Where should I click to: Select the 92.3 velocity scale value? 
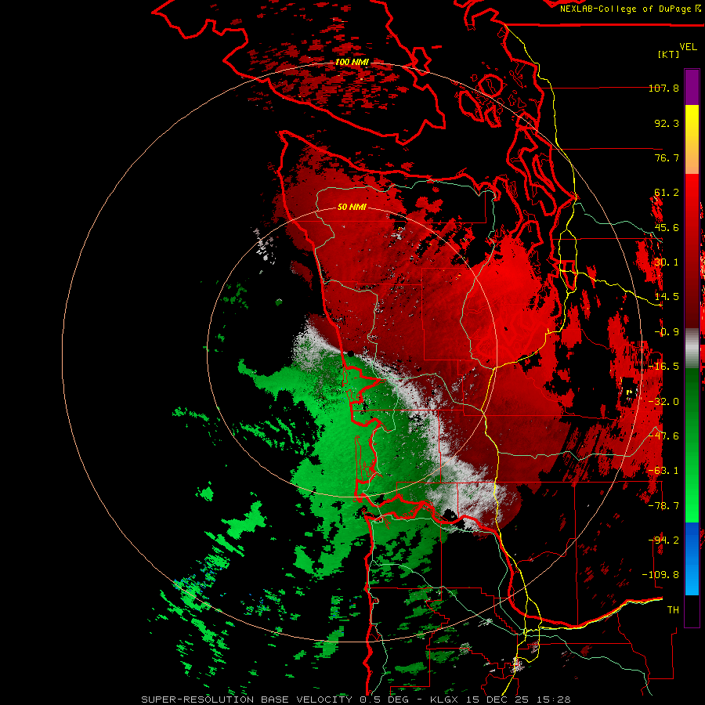[667, 123]
